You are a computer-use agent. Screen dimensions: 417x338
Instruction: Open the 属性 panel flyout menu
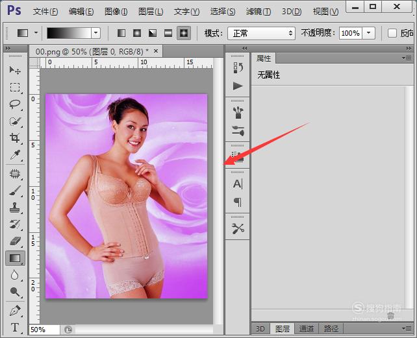(x=407, y=58)
